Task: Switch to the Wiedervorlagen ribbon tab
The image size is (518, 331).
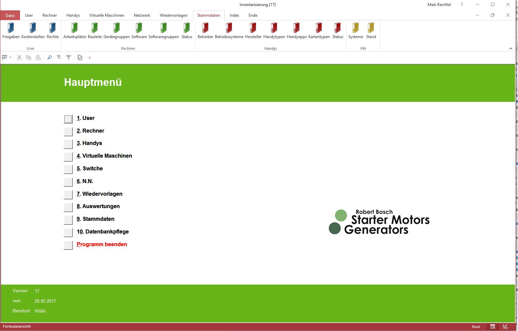Action: pyautogui.click(x=174, y=15)
